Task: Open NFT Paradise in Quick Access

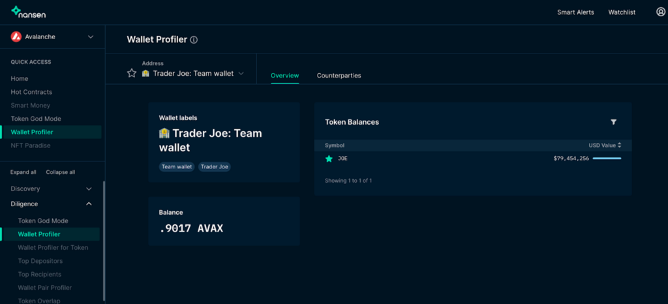Action: pos(30,145)
